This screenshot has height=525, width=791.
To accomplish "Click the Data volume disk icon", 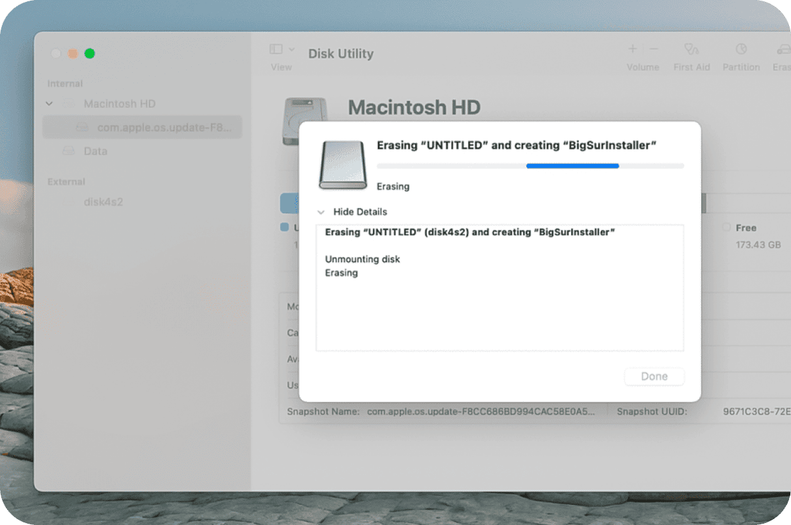I will click(68, 151).
